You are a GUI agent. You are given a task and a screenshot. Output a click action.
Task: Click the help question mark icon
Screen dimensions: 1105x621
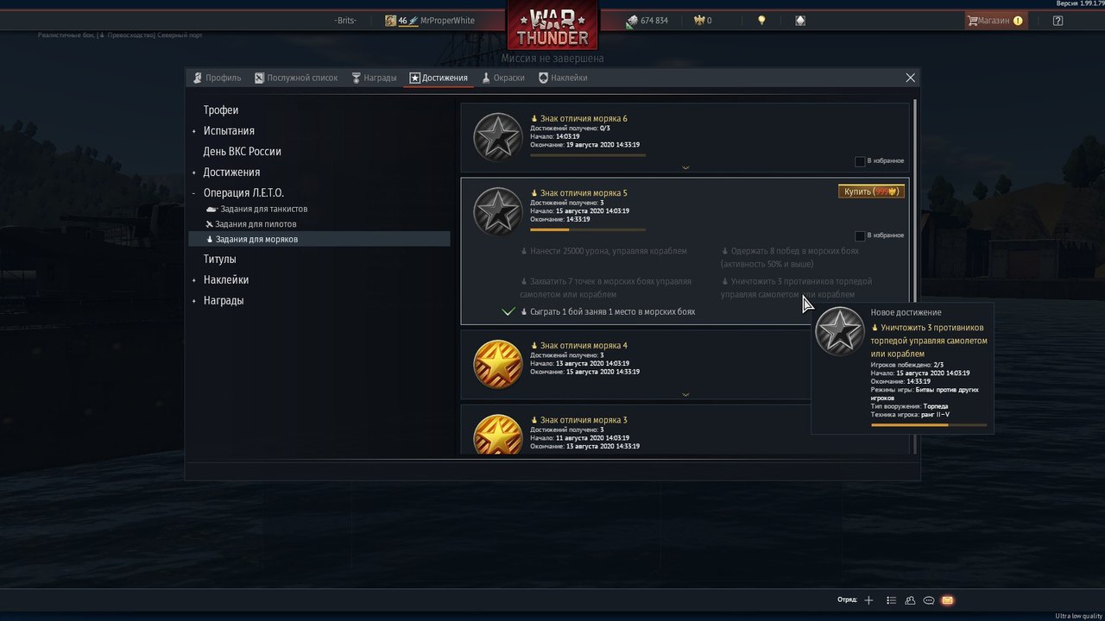point(1058,21)
